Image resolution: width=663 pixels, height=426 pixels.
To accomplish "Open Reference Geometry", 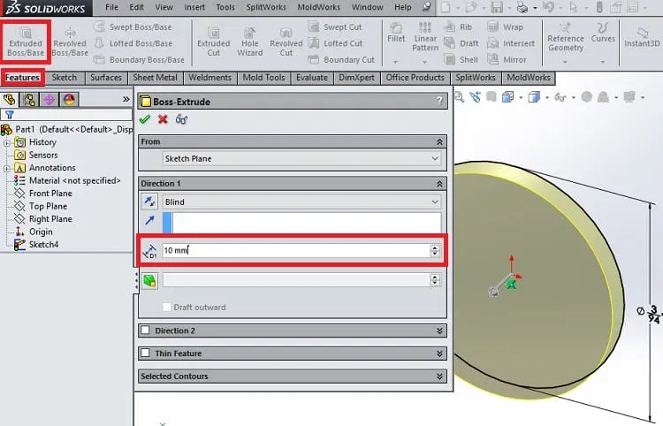I will click(566, 37).
